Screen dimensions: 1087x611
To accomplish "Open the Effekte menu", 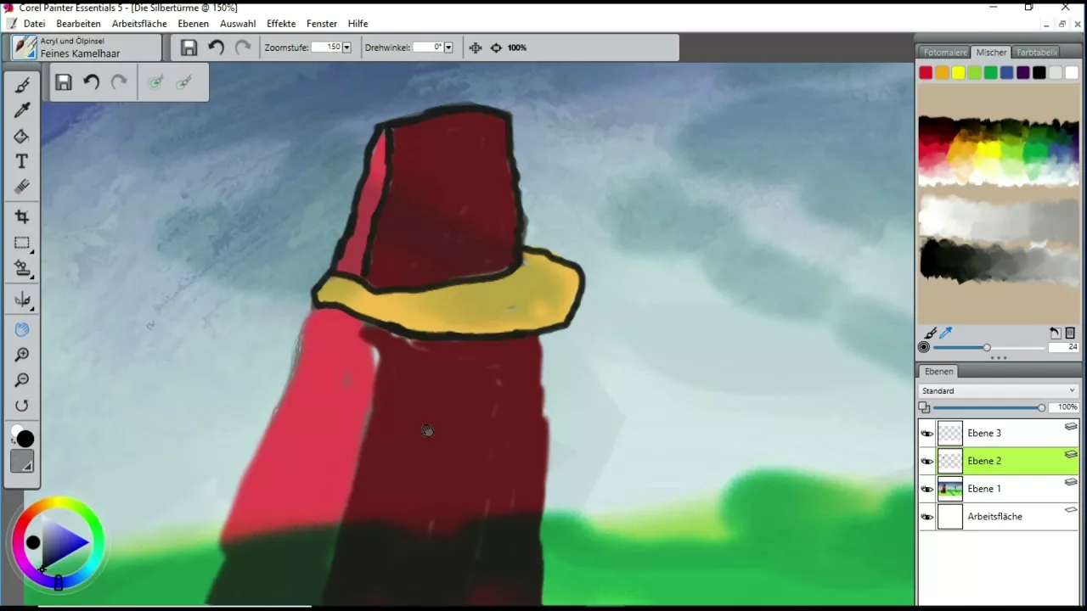I will coord(281,24).
